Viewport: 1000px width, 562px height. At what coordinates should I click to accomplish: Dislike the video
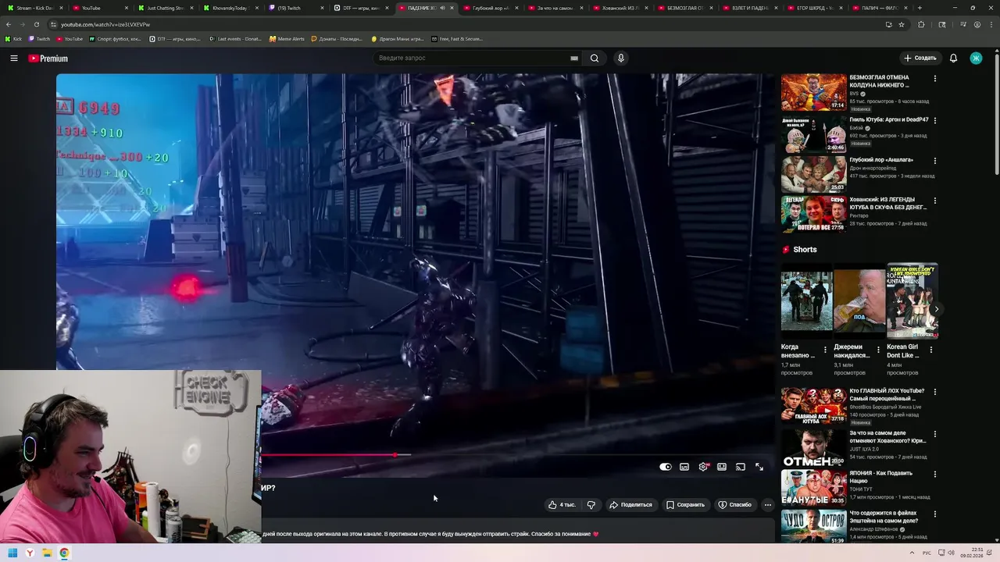(x=591, y=504)
